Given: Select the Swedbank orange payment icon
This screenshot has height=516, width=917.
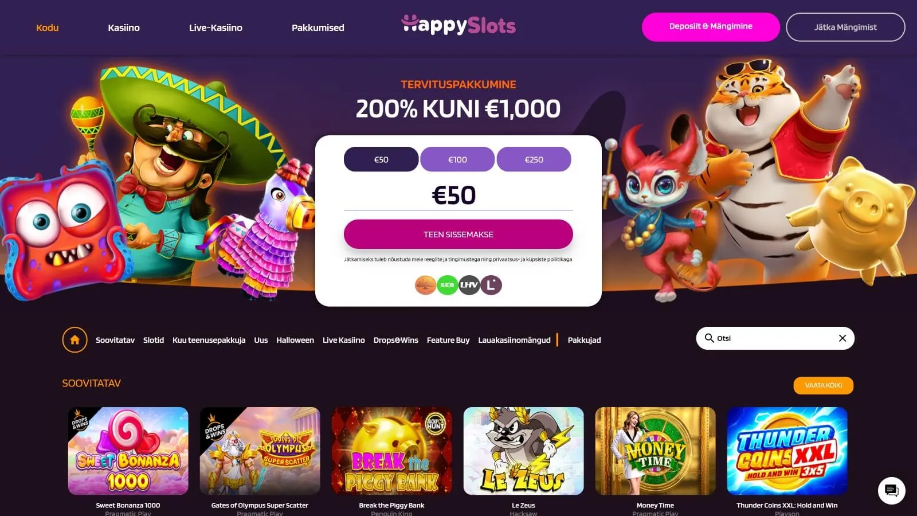Looking at the screenshot, I should pos(425,285).
